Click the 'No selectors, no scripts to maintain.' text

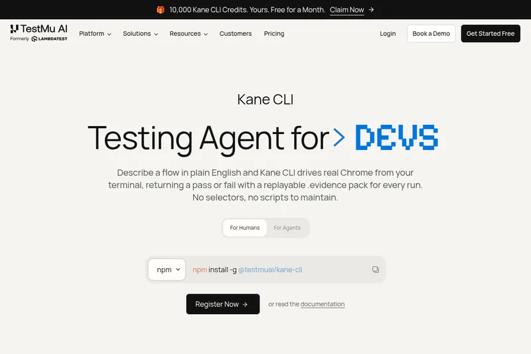[x=265, y=197]
